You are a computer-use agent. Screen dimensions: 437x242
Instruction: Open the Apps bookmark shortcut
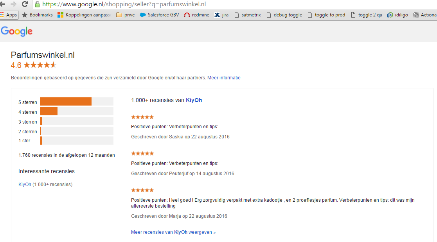click(x=9, y=15)
